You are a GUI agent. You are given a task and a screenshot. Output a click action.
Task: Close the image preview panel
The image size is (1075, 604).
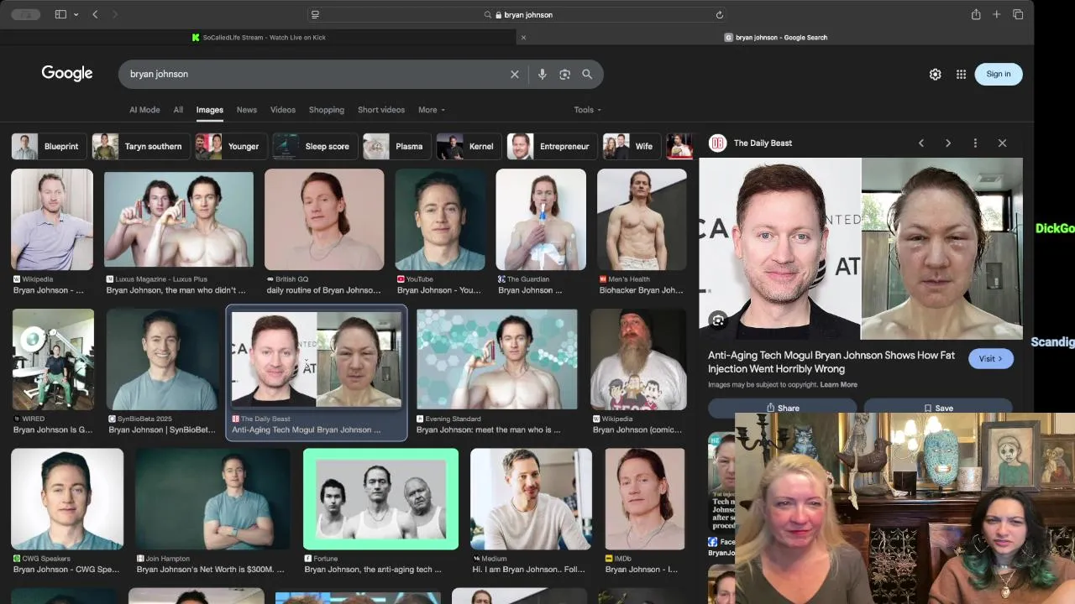[x=1002, y=143]
